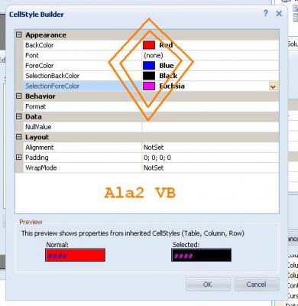The height and width of the screenshot is (306, 298).
Task: Click the Cancel button
Action: click(x=256, y=284)
